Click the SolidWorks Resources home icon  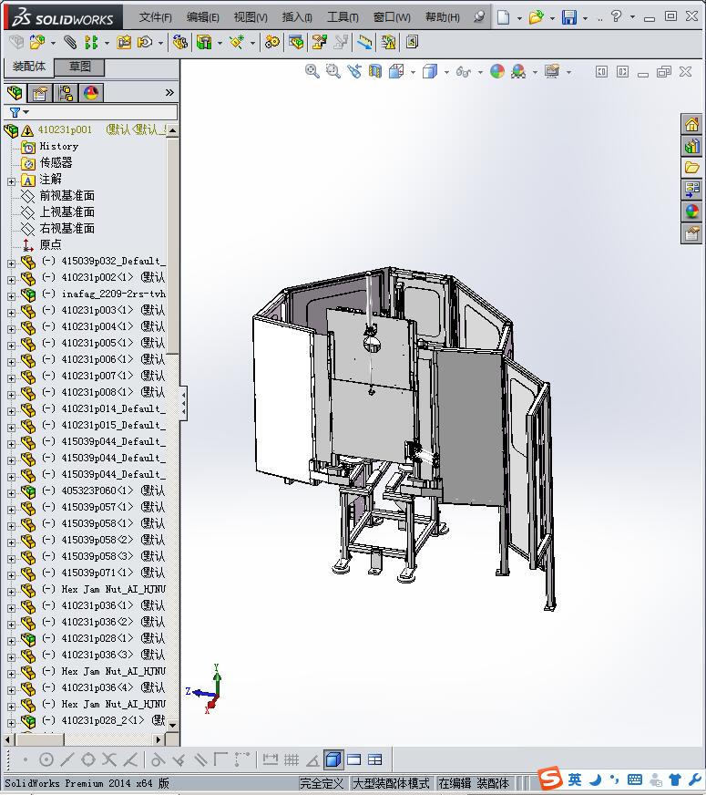691,124
